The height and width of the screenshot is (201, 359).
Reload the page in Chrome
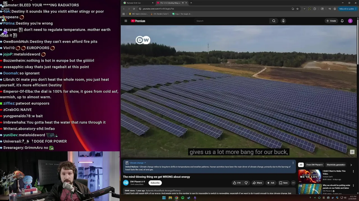point(134,9)
